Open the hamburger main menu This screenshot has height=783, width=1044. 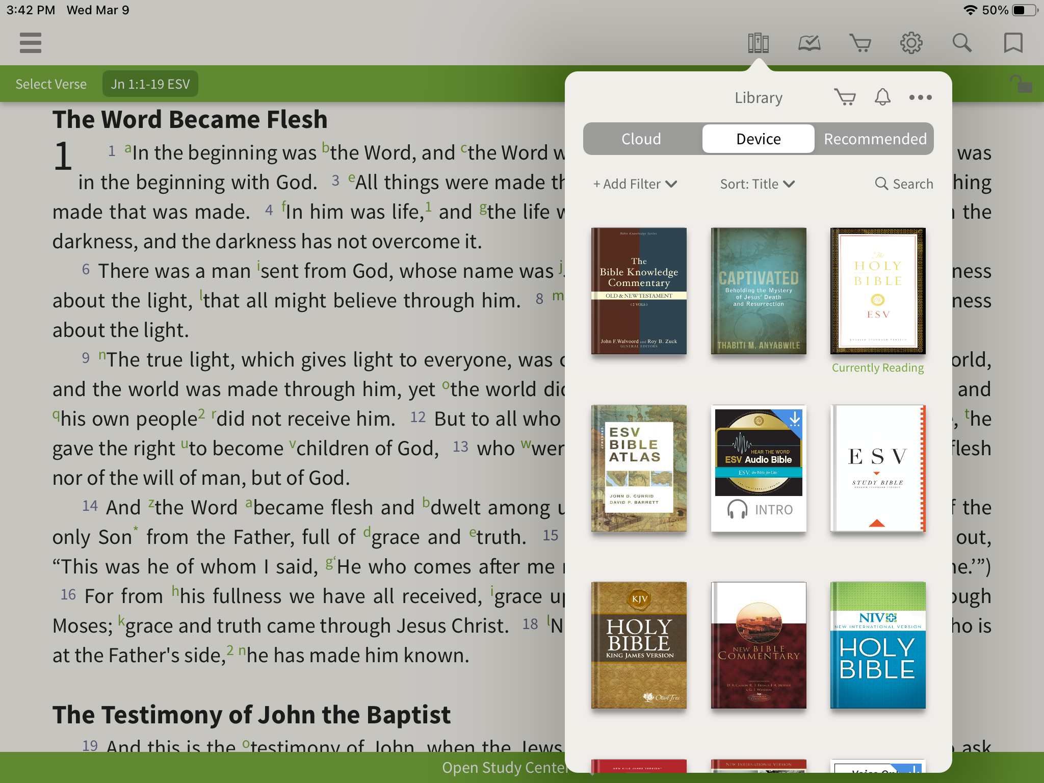(31, 43)
